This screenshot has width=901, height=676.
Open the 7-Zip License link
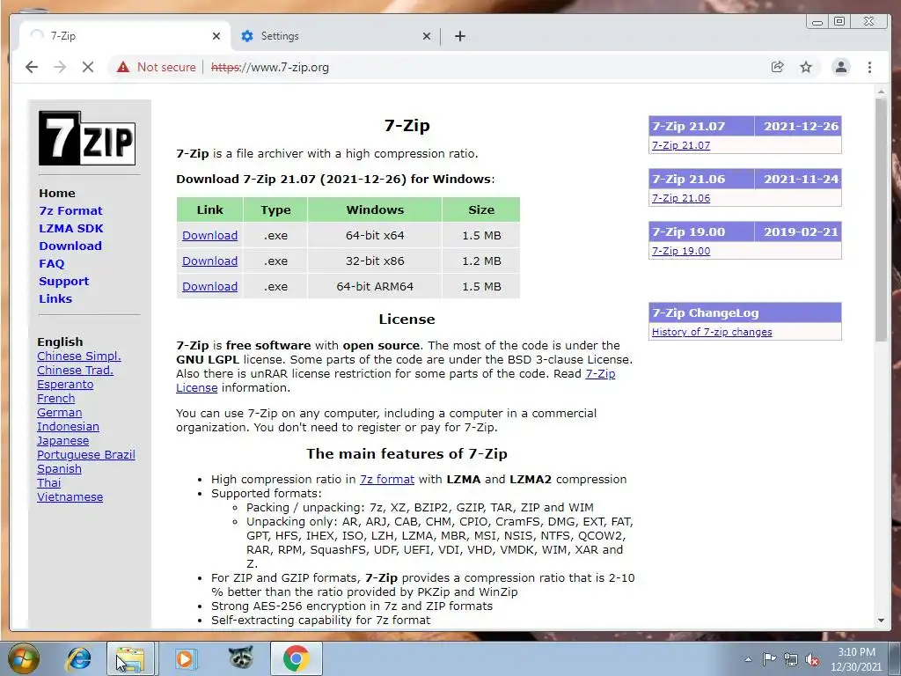click(600, 373)
